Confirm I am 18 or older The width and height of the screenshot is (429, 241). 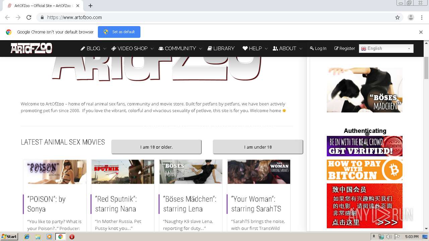[x=156, y=147]
